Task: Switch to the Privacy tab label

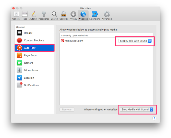Action: [73, 19]
